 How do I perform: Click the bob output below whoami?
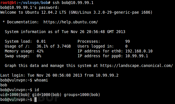tap(4, 85)
